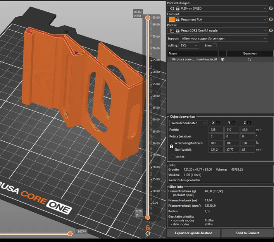Viewport: 274px width, 242px height.
Task: Open the print settings tab via the cog at the right end
Action: (x=271, y=8)
